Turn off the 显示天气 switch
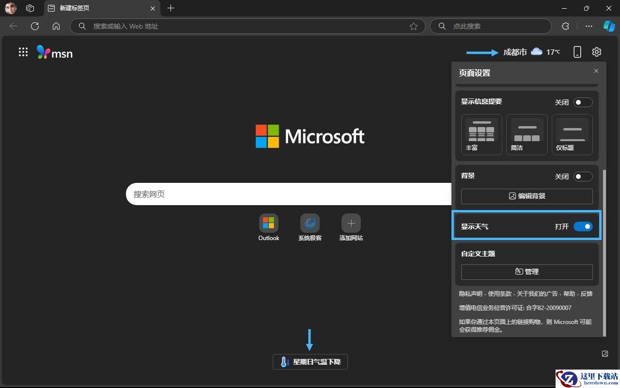 pyautogui.click(x=583, y=226)
